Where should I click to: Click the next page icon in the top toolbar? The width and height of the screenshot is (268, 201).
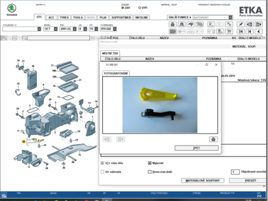point(259,24)
